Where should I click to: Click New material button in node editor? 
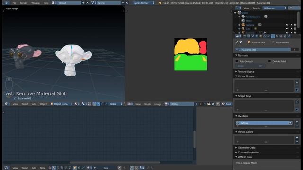pyautogui.click(x=106, y=168)
